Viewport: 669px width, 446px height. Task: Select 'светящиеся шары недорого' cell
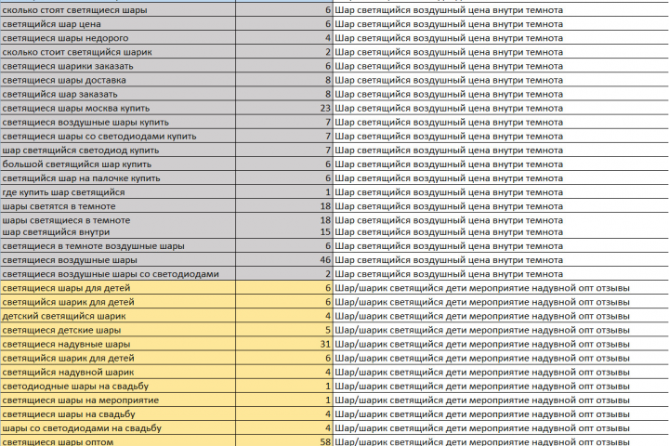118,38
